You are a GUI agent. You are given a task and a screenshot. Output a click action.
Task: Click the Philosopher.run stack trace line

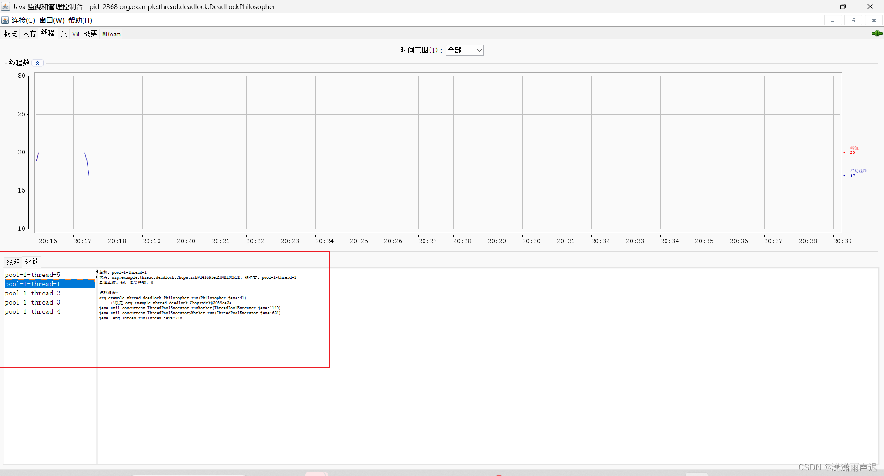(x=172, y=298)
